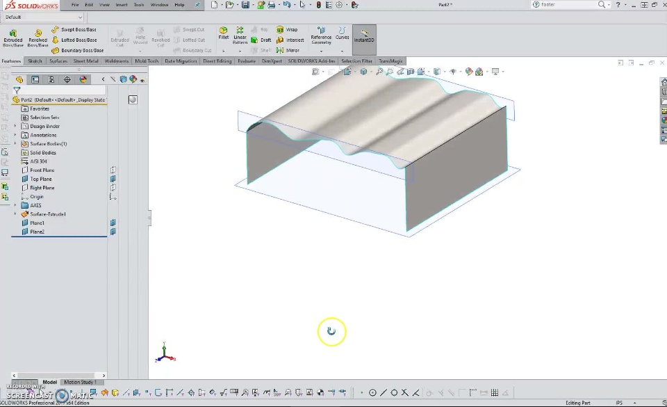
Task: Open the Curves tool
Action: (x=342, y=33)
